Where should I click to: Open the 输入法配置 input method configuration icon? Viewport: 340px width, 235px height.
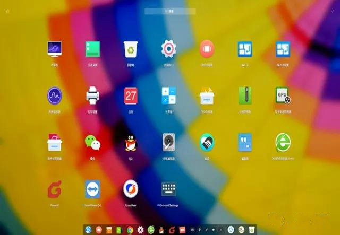tap(283, 49)
